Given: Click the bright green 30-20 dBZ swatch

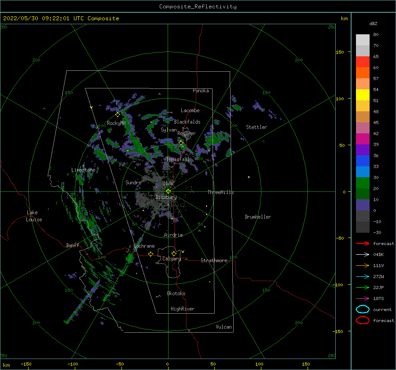Looking at the screenshot, I should point(363,183).
